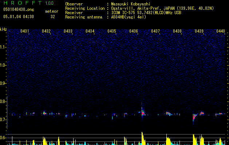Click meteor count value 32
This screenshot has height=145, width=229.
(53, 17)
